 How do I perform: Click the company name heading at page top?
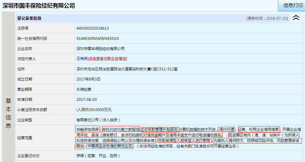39,6
